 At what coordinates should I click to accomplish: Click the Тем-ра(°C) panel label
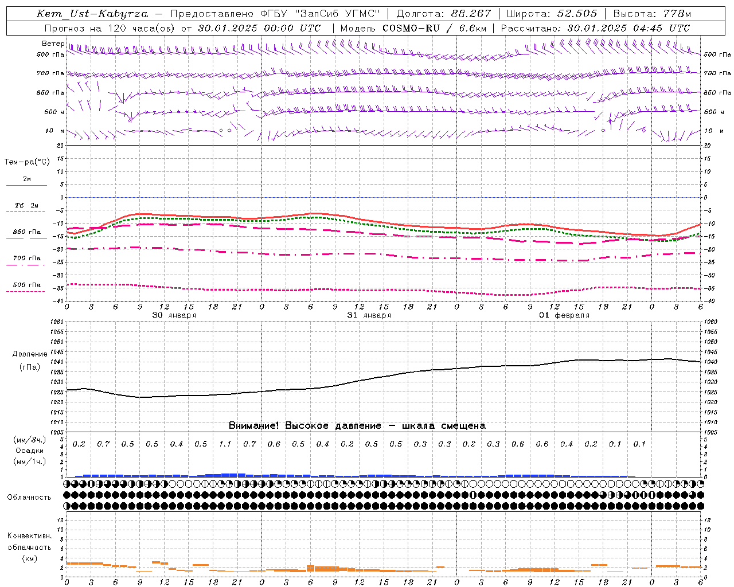pyautogui.click(x=27, y=162)
